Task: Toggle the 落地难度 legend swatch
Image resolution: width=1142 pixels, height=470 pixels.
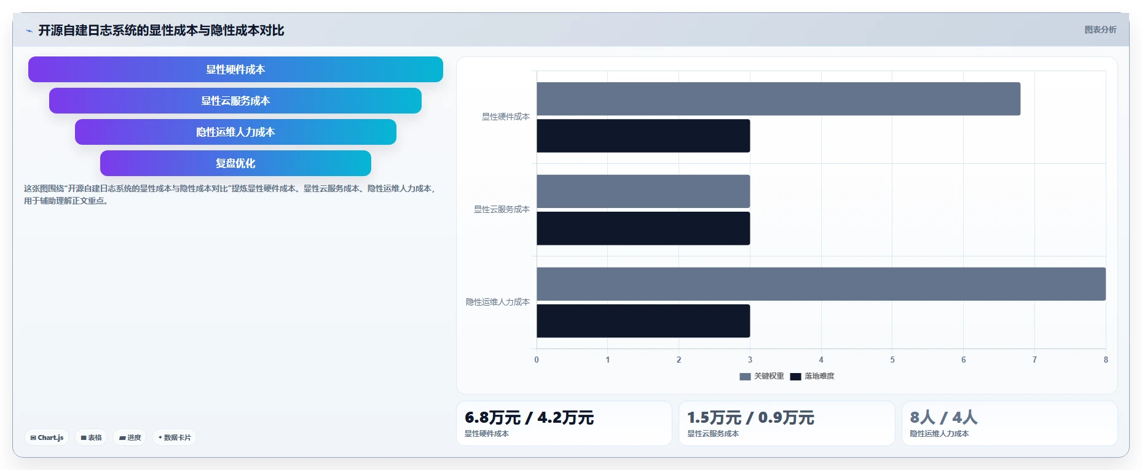Action: (x=795, y=377)
